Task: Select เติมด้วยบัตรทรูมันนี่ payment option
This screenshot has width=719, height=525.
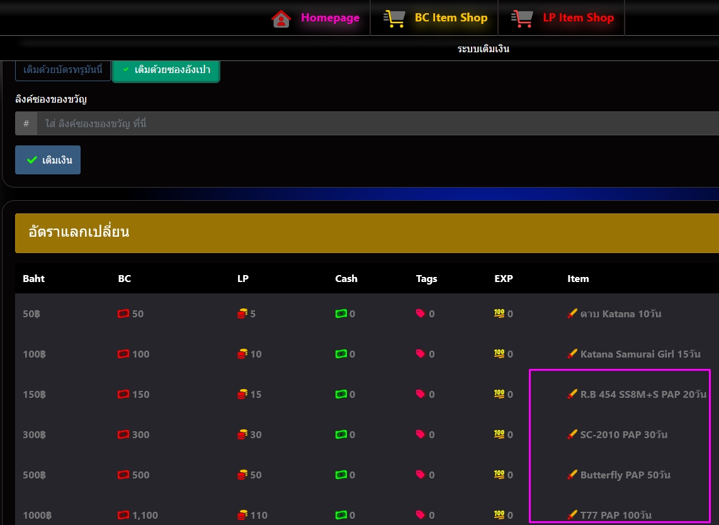Action: pyautogui.click(x=63, y=69)
